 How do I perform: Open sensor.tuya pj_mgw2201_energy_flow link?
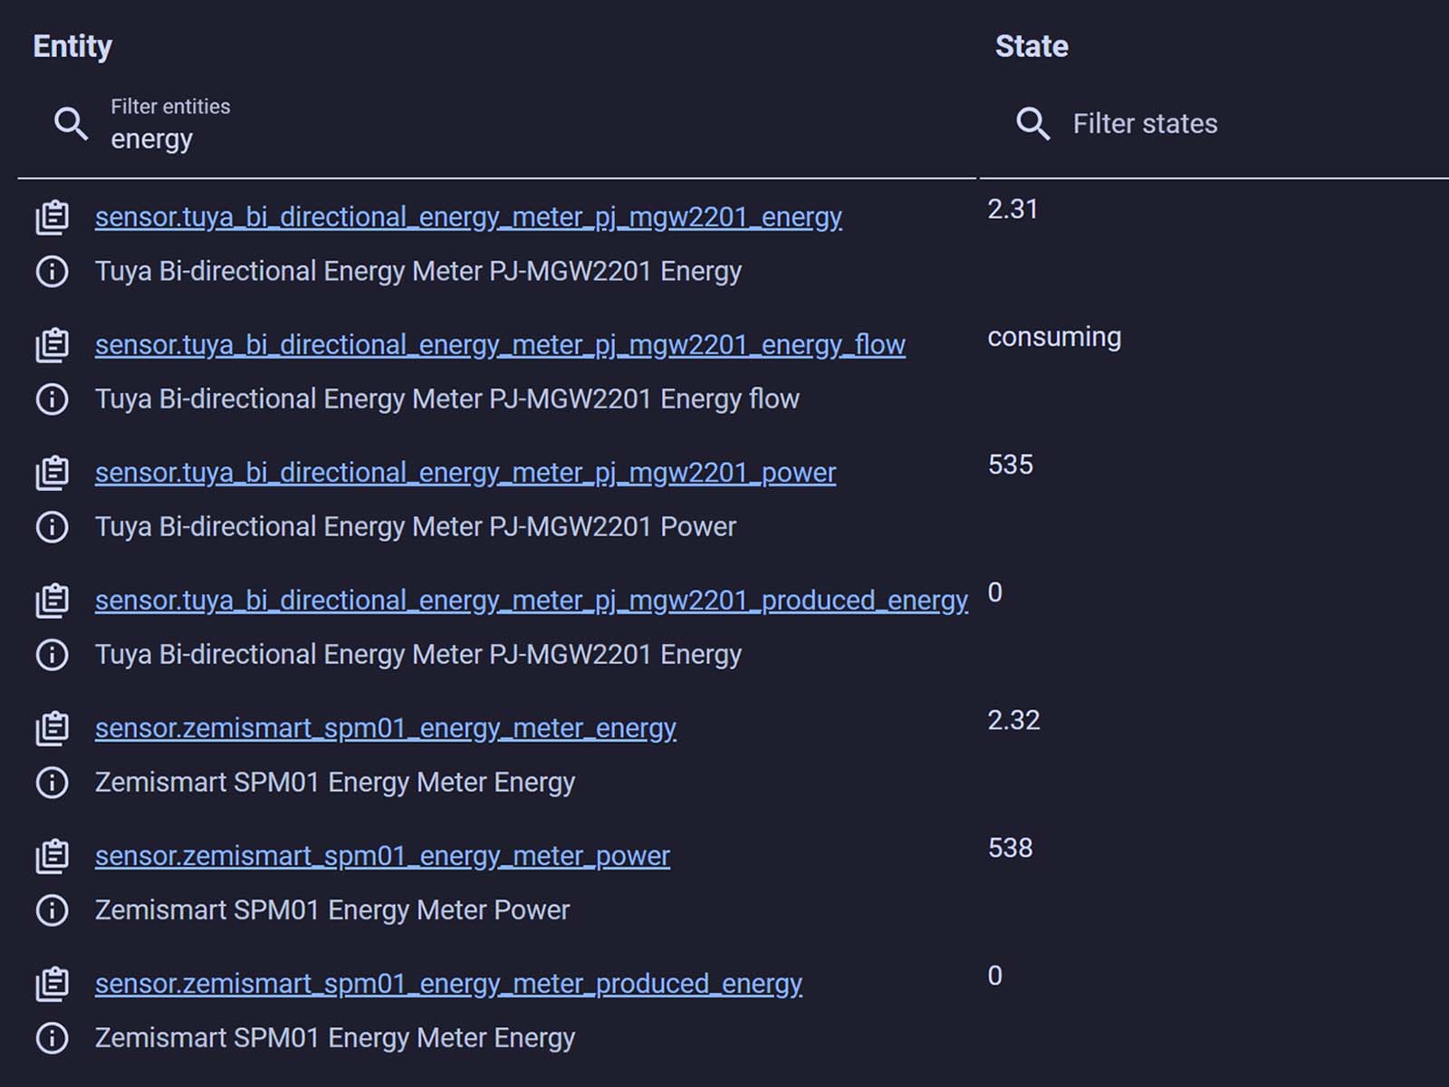pos(500,345)
